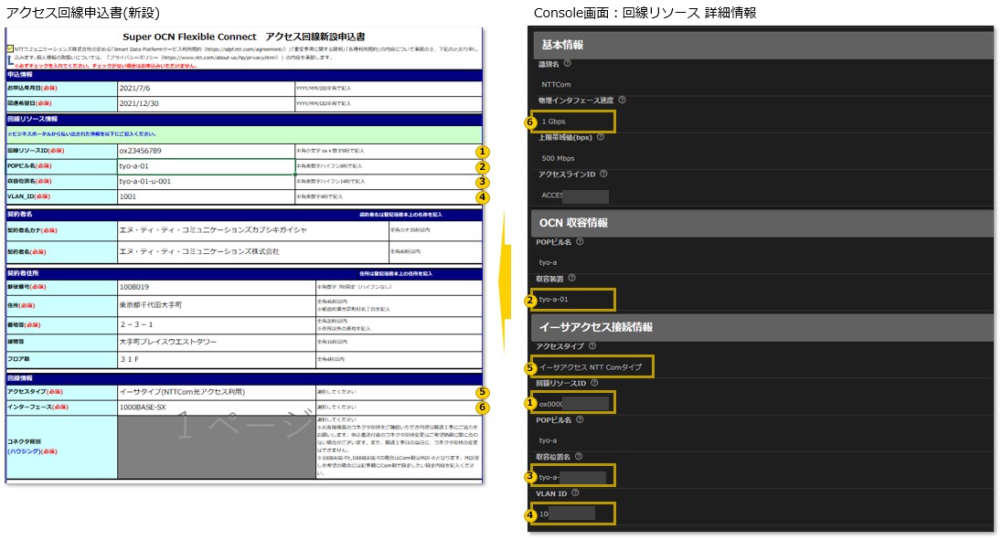The image size is (1002, 540).
Task: Click the 郵便番号 cell showing 1008019
Action: pyautogui.click(x=216, y=288)
